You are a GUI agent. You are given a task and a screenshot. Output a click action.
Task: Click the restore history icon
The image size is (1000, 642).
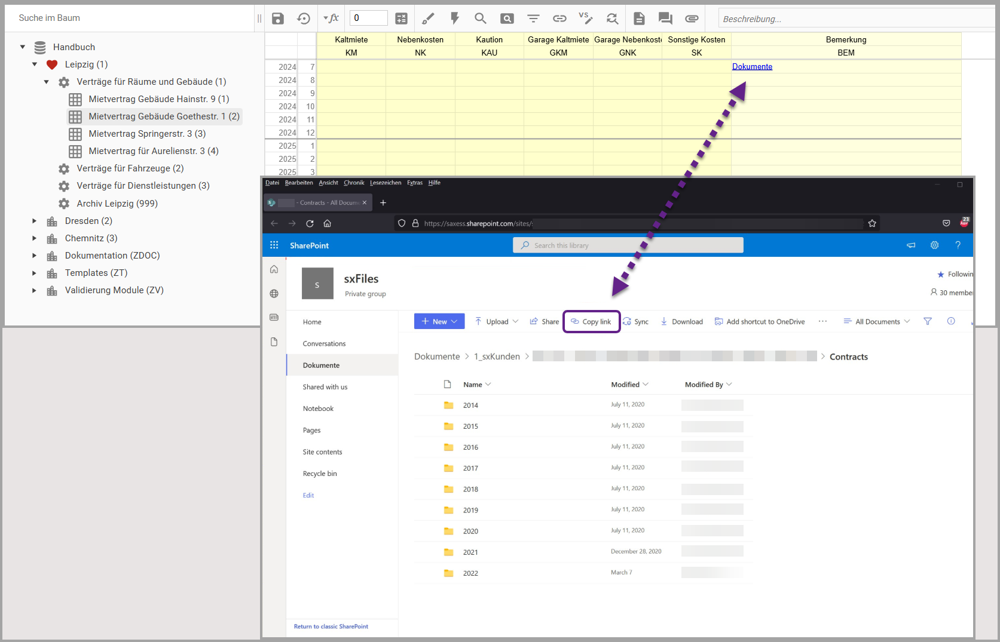click(304, 19)
